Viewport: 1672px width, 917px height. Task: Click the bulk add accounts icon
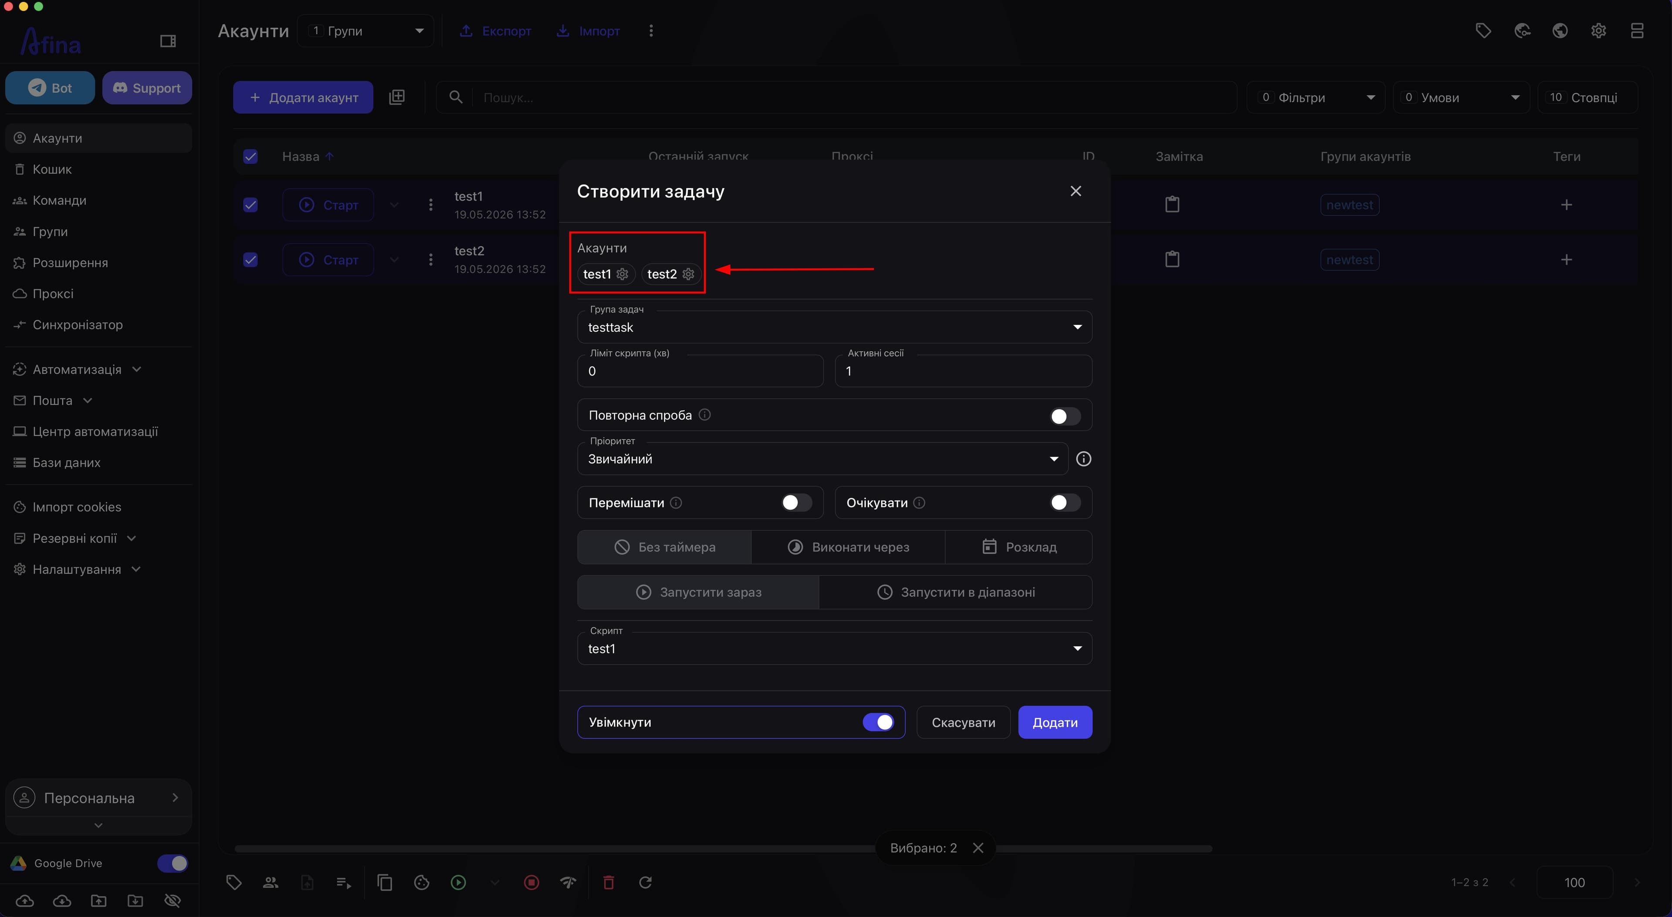pyautogui.click(x=397, y=97)
